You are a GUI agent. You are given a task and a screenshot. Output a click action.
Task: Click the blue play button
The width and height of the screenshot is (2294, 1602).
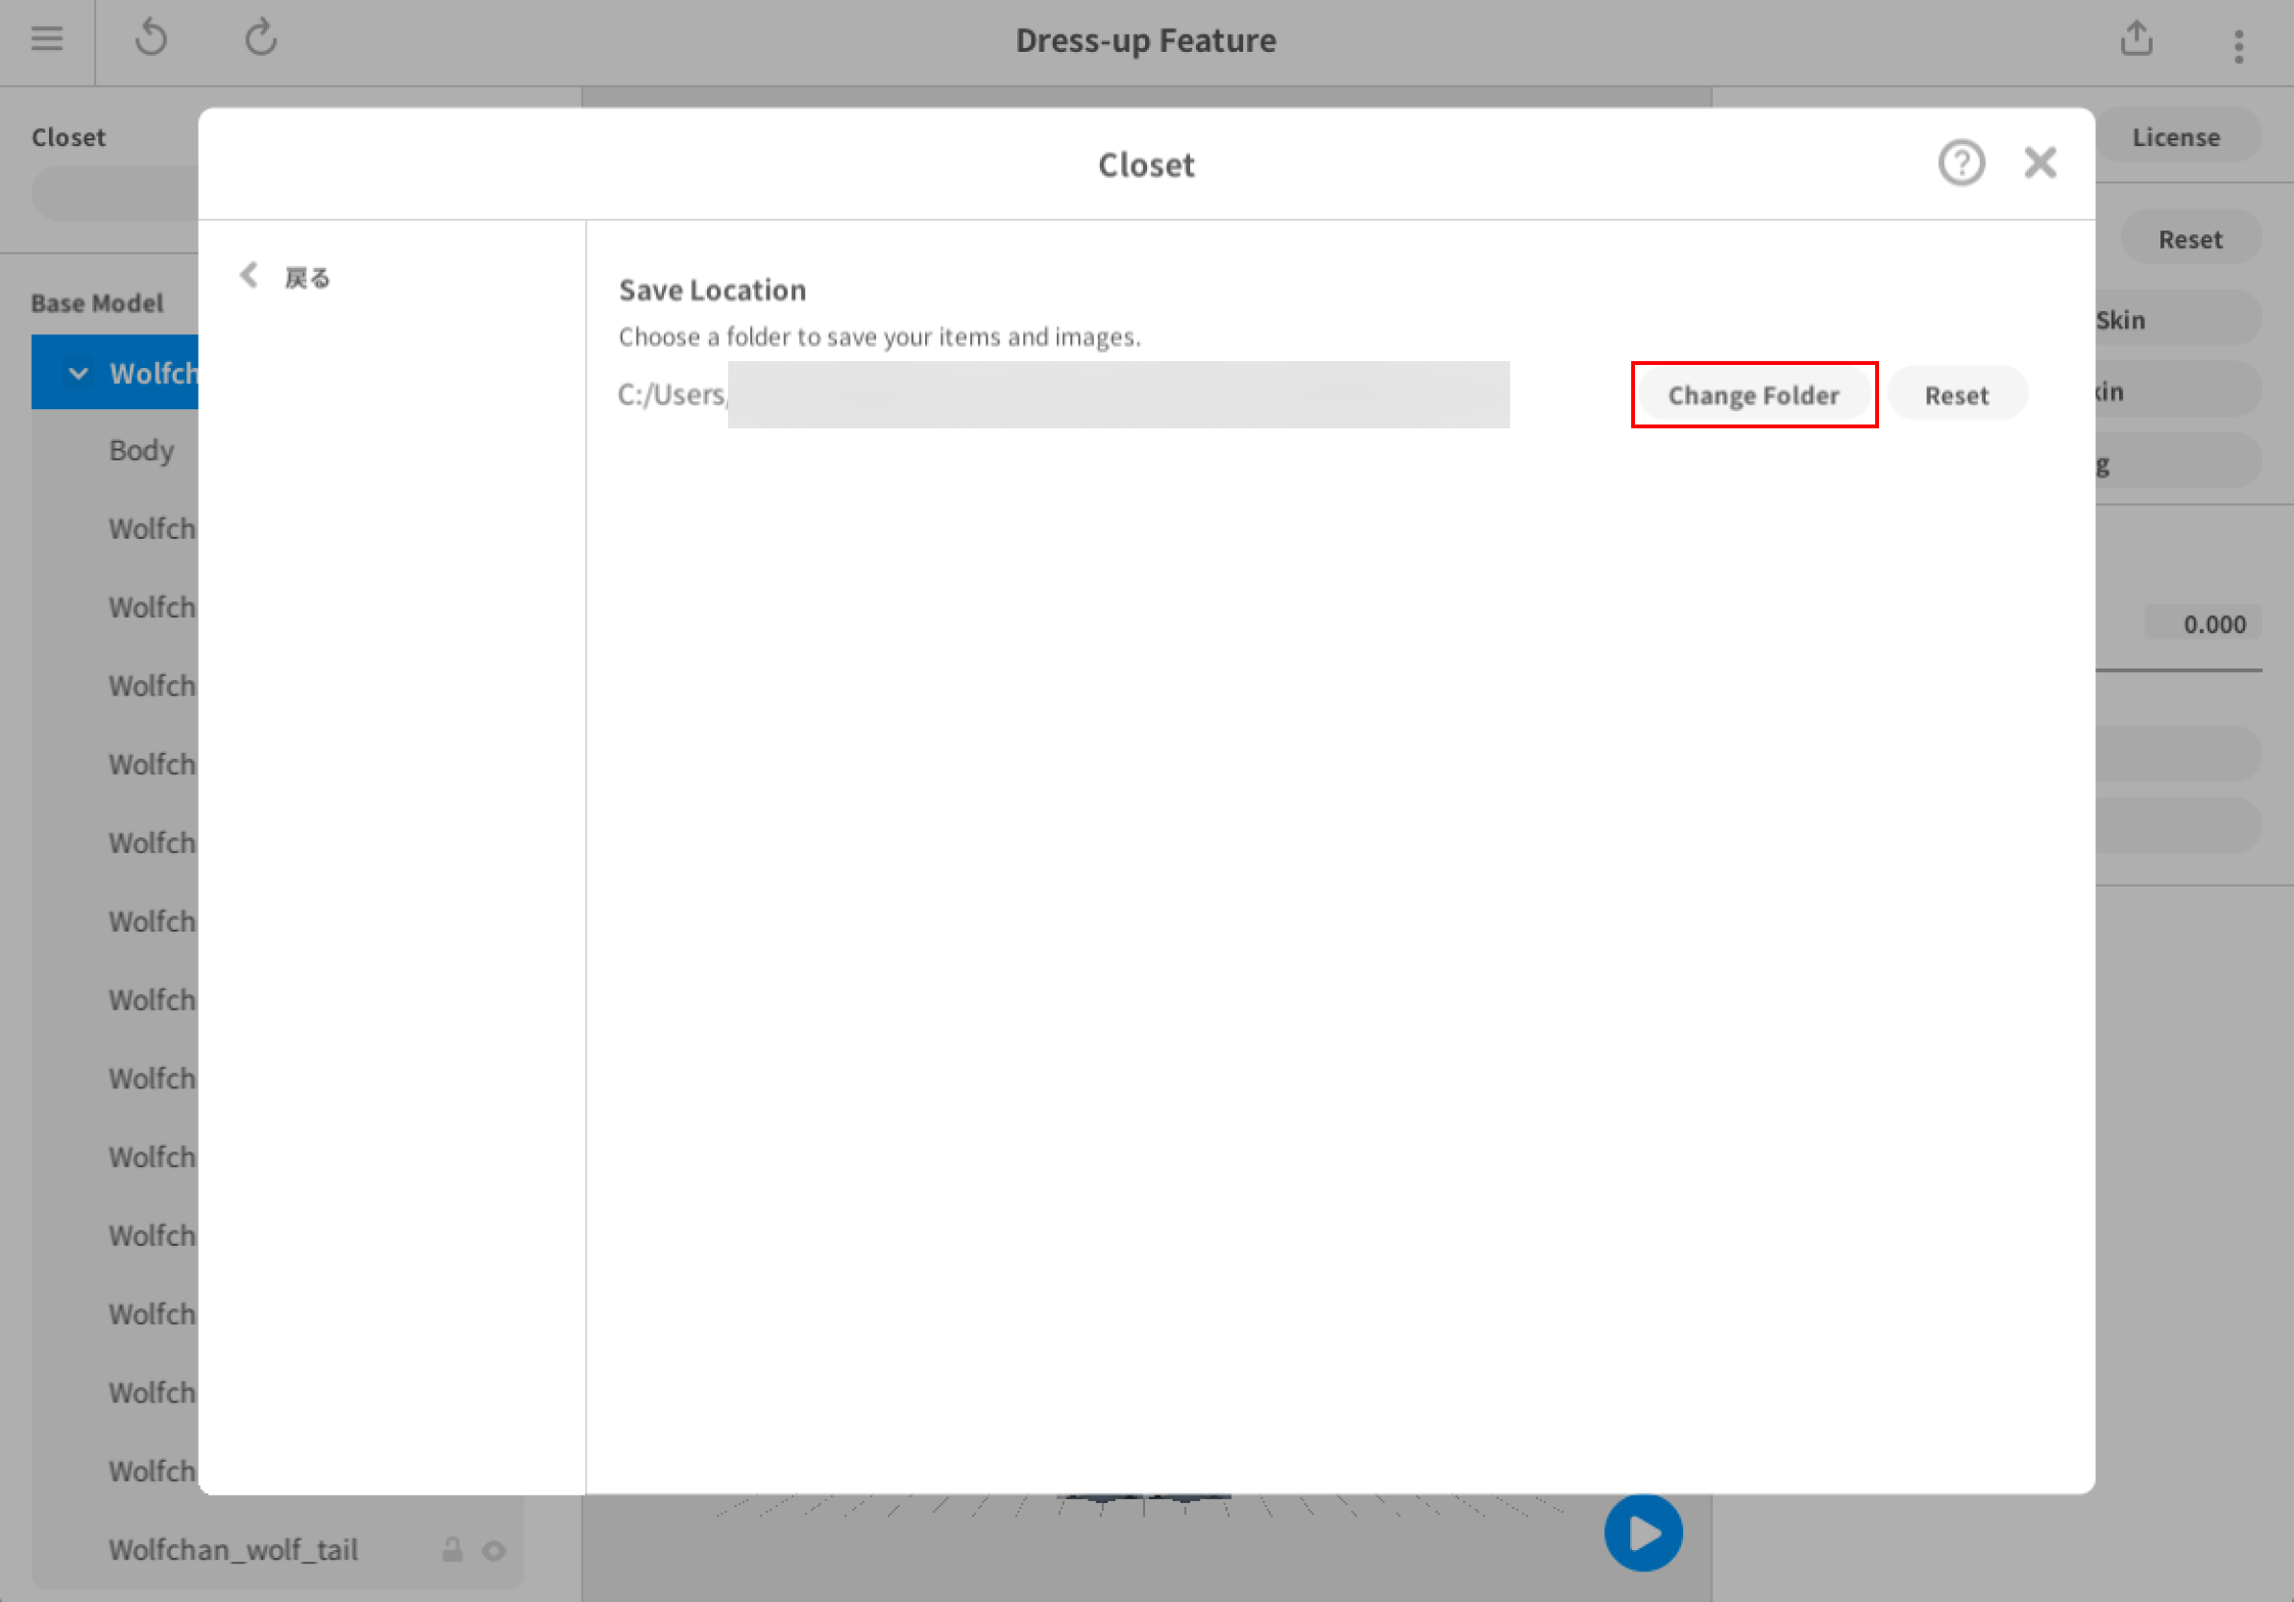click(1644, 1532)
